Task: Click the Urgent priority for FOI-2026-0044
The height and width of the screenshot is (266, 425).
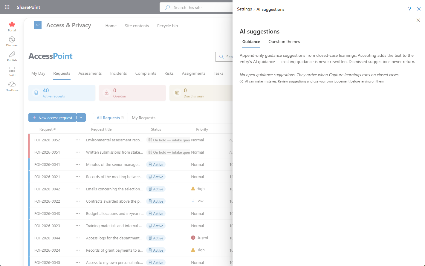Action: (200, 238)
